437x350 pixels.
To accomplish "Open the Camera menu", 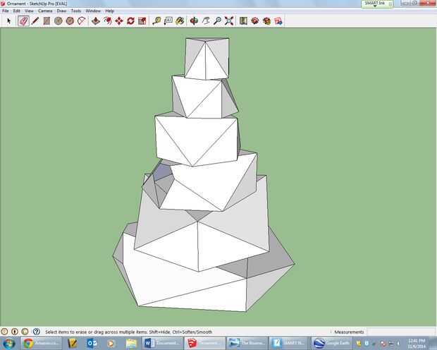I will (45, 11).
